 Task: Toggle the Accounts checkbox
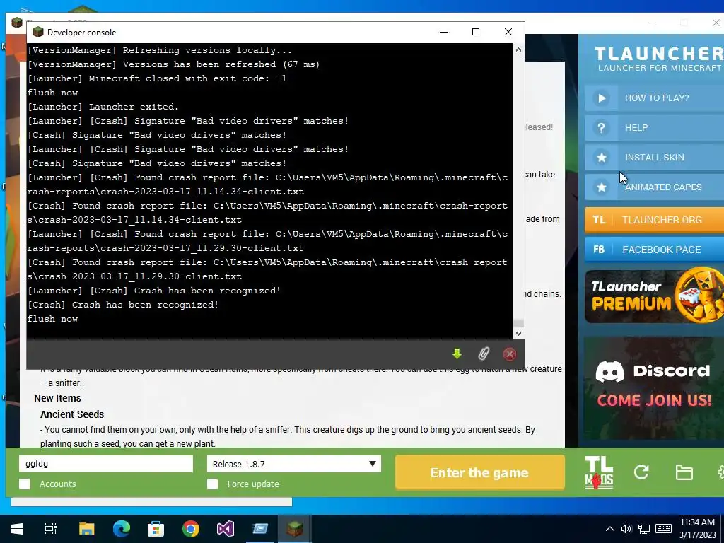(25, 484)
